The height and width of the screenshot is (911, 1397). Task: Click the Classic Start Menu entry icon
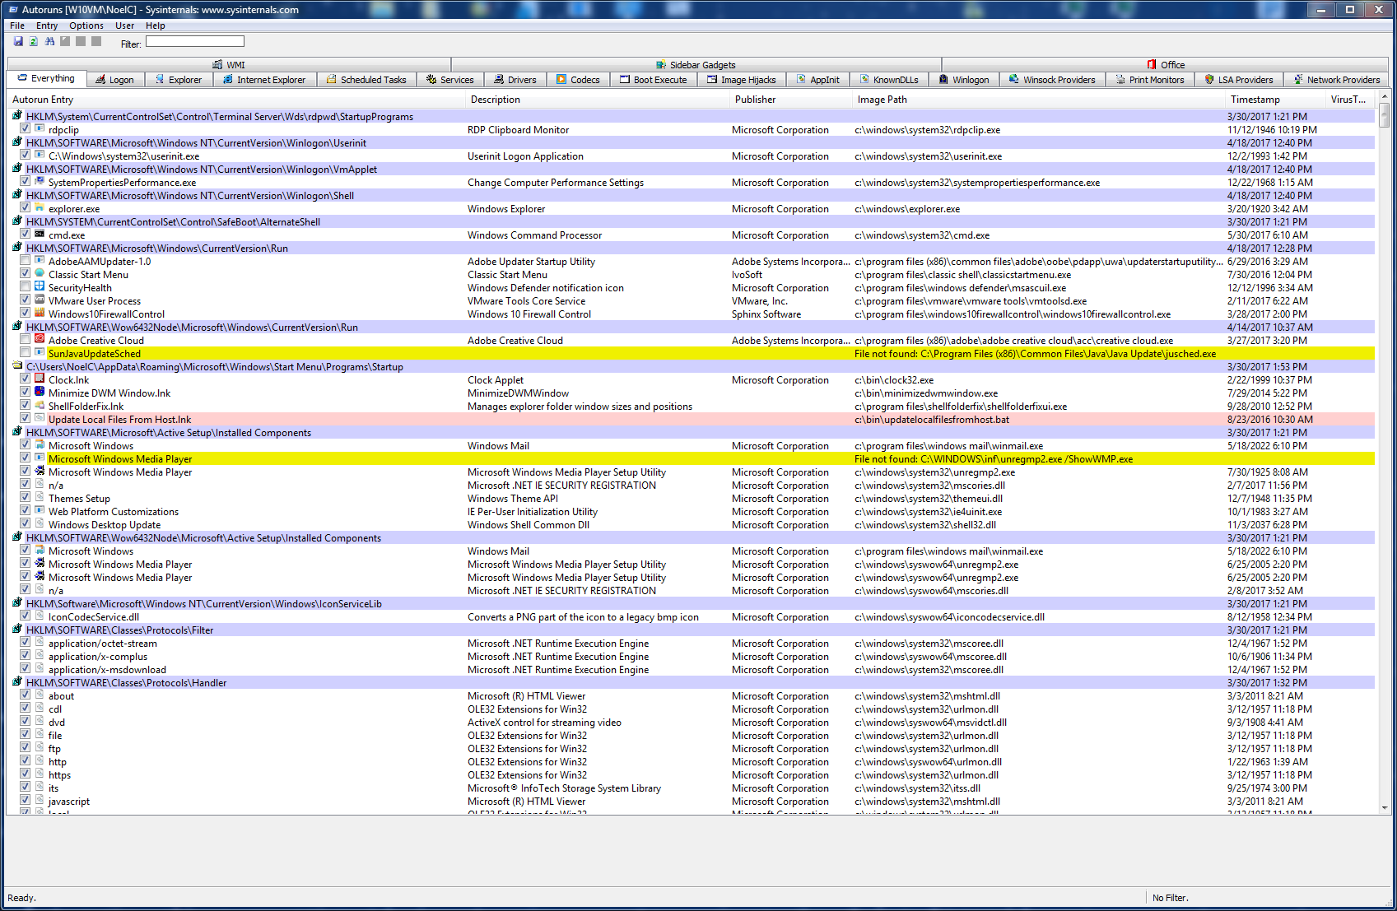[40, 274]
